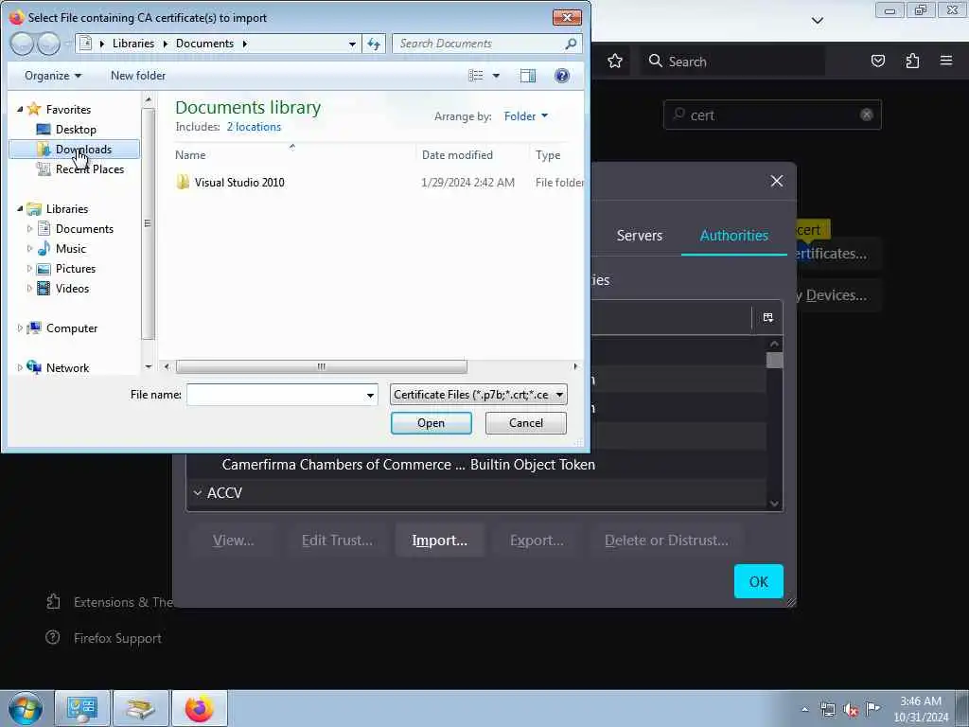This screenshot has height=727, width=969.
Task: Click the Firefox list-all-tabs chevron
Action: [x=817, y=21]
